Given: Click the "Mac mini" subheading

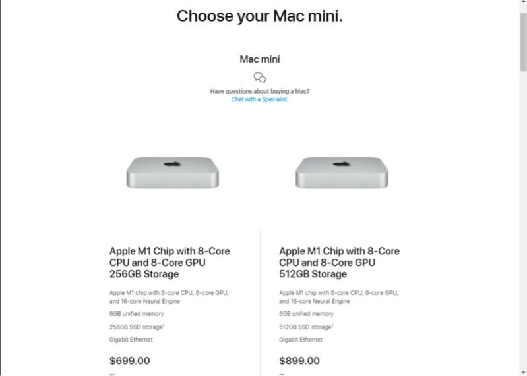Looking at the screenshot, I should pos(259,59).
